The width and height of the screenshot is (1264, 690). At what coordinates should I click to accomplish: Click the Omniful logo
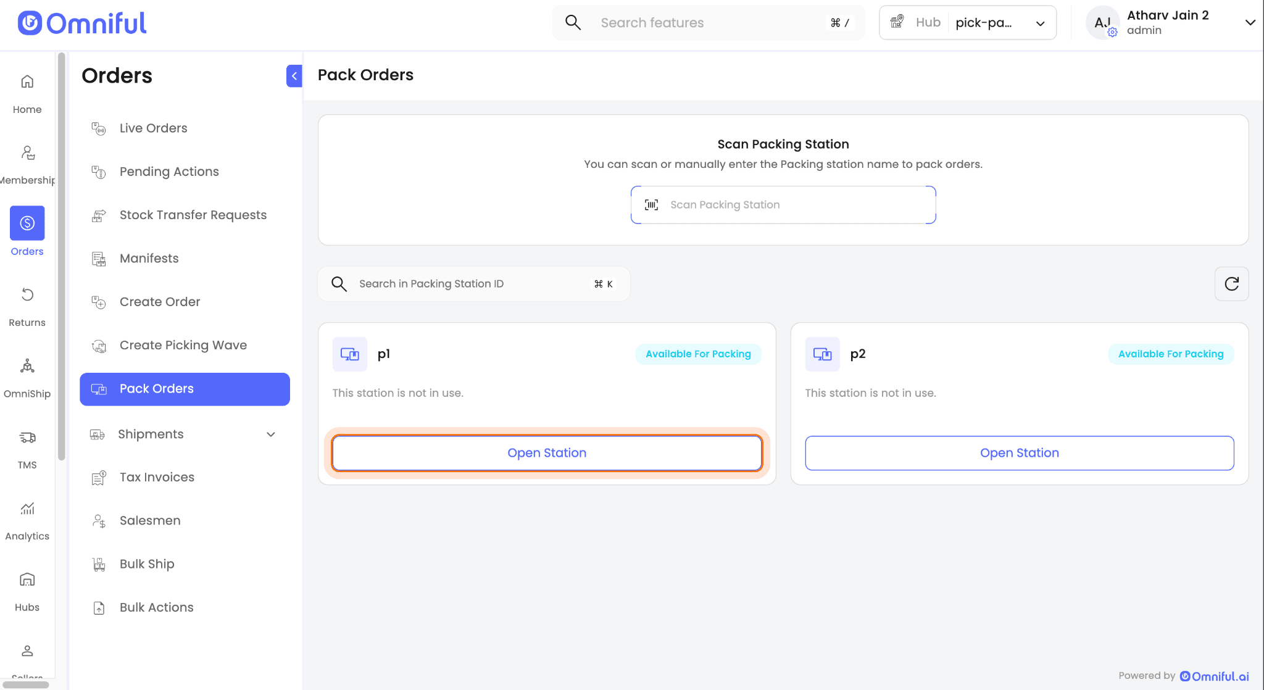82,23
